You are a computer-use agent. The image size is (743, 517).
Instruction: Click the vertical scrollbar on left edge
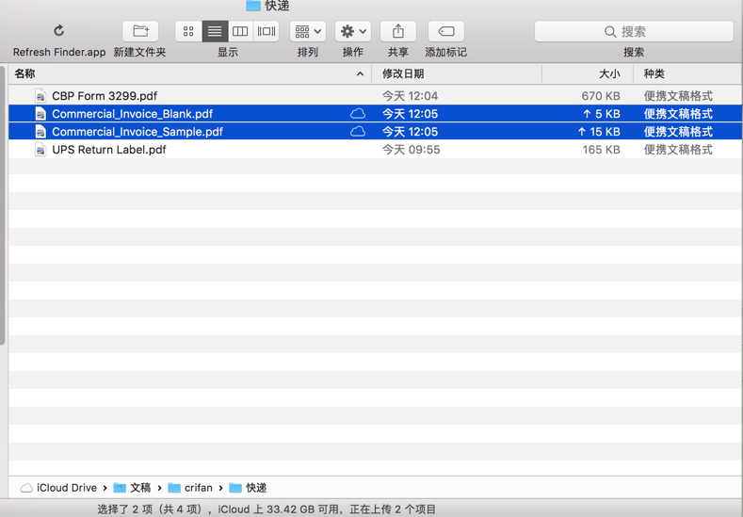point(3,205)
